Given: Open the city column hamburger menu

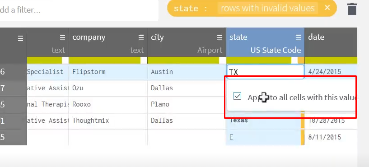Looking at the screenshot, I should click(220, 37).
